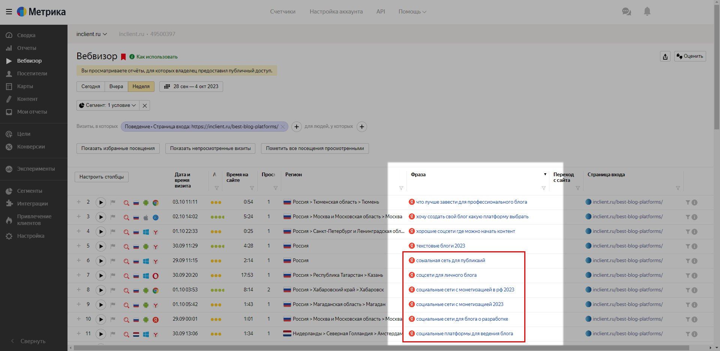Viewport: 720px width, 351px height.
Task: Click the filter icon under Фраза column
Action: [543, 188]
